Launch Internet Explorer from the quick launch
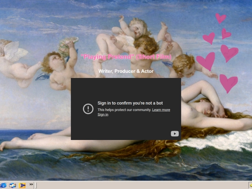This screenshot has height=189, width=252. tap(3, 185)
